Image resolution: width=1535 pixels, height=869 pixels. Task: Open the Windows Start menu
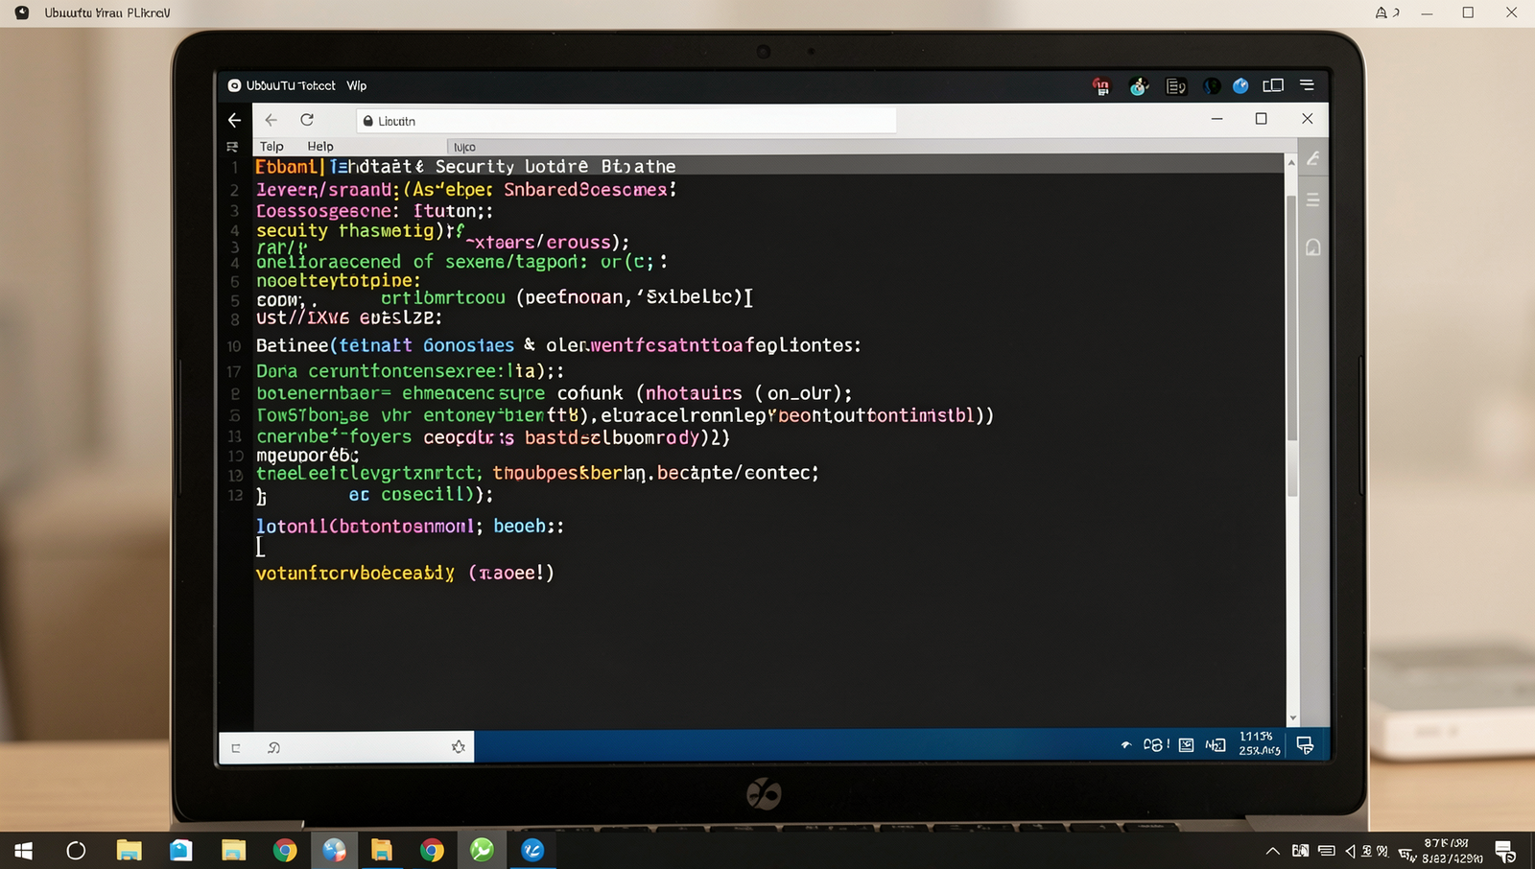[x=24, y=851]
